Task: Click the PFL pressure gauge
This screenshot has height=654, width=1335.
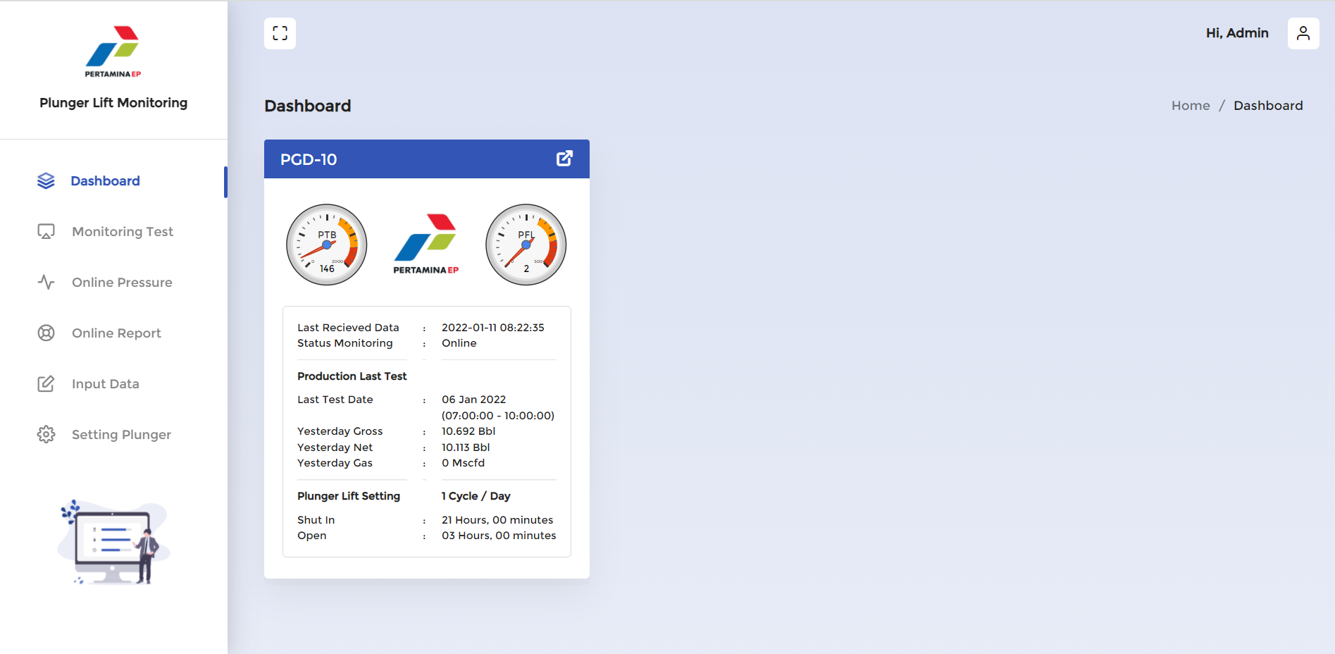Action: [526, 245]
